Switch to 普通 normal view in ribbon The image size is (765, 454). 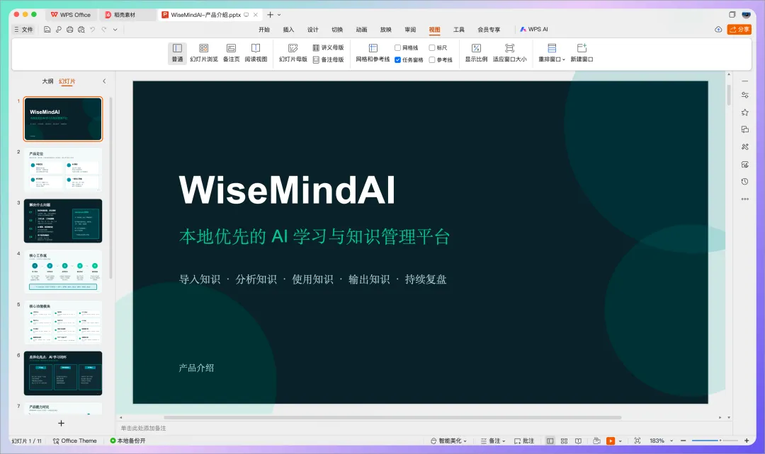tap(177, 53)
